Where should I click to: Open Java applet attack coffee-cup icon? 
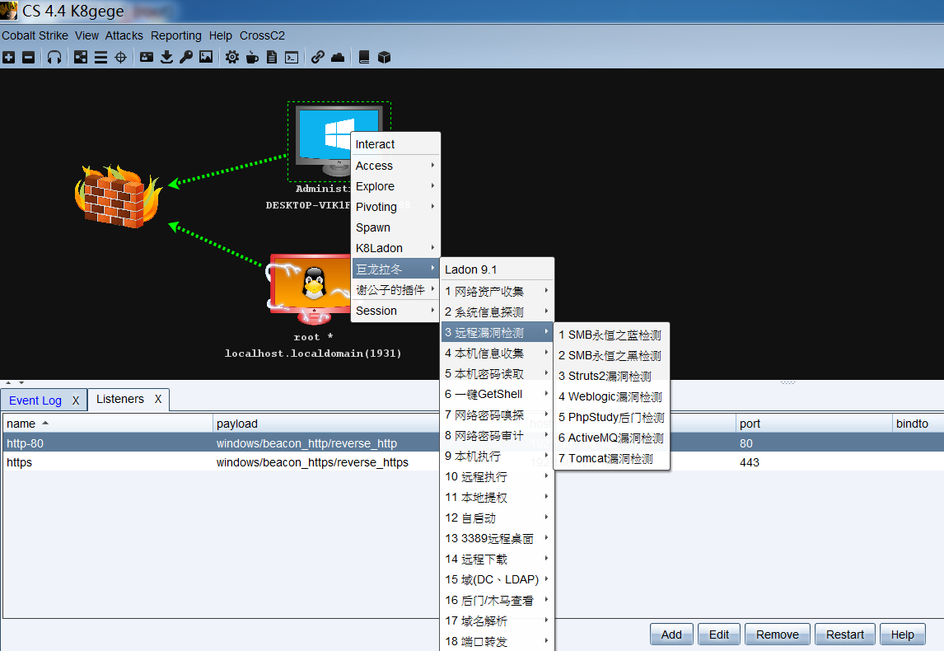[252, 57]
